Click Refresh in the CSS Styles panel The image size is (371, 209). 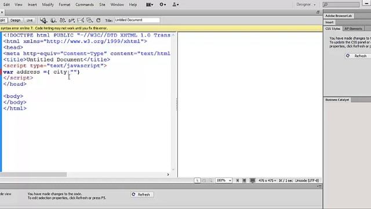coord(358,56)
